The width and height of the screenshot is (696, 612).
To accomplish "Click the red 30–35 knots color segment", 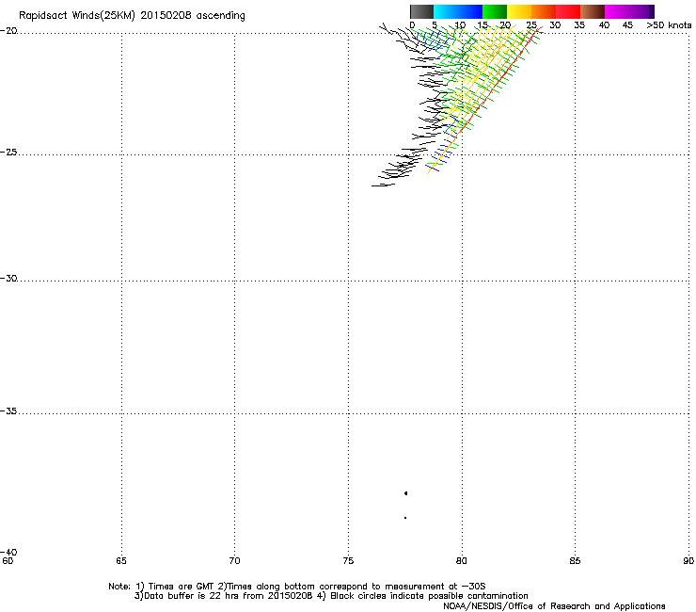I will [568, 11].
